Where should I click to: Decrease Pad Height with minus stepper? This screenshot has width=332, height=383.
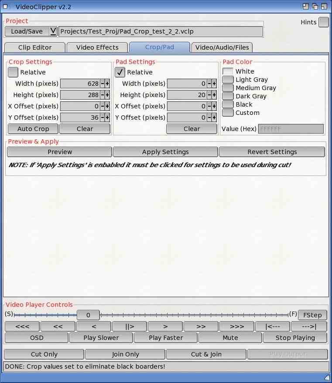pyautogui.click(x=209, y=95)
